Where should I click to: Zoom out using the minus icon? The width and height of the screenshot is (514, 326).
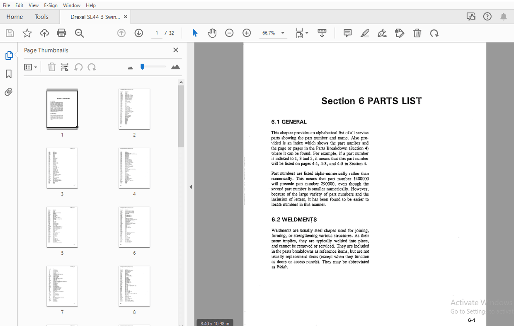229,33
